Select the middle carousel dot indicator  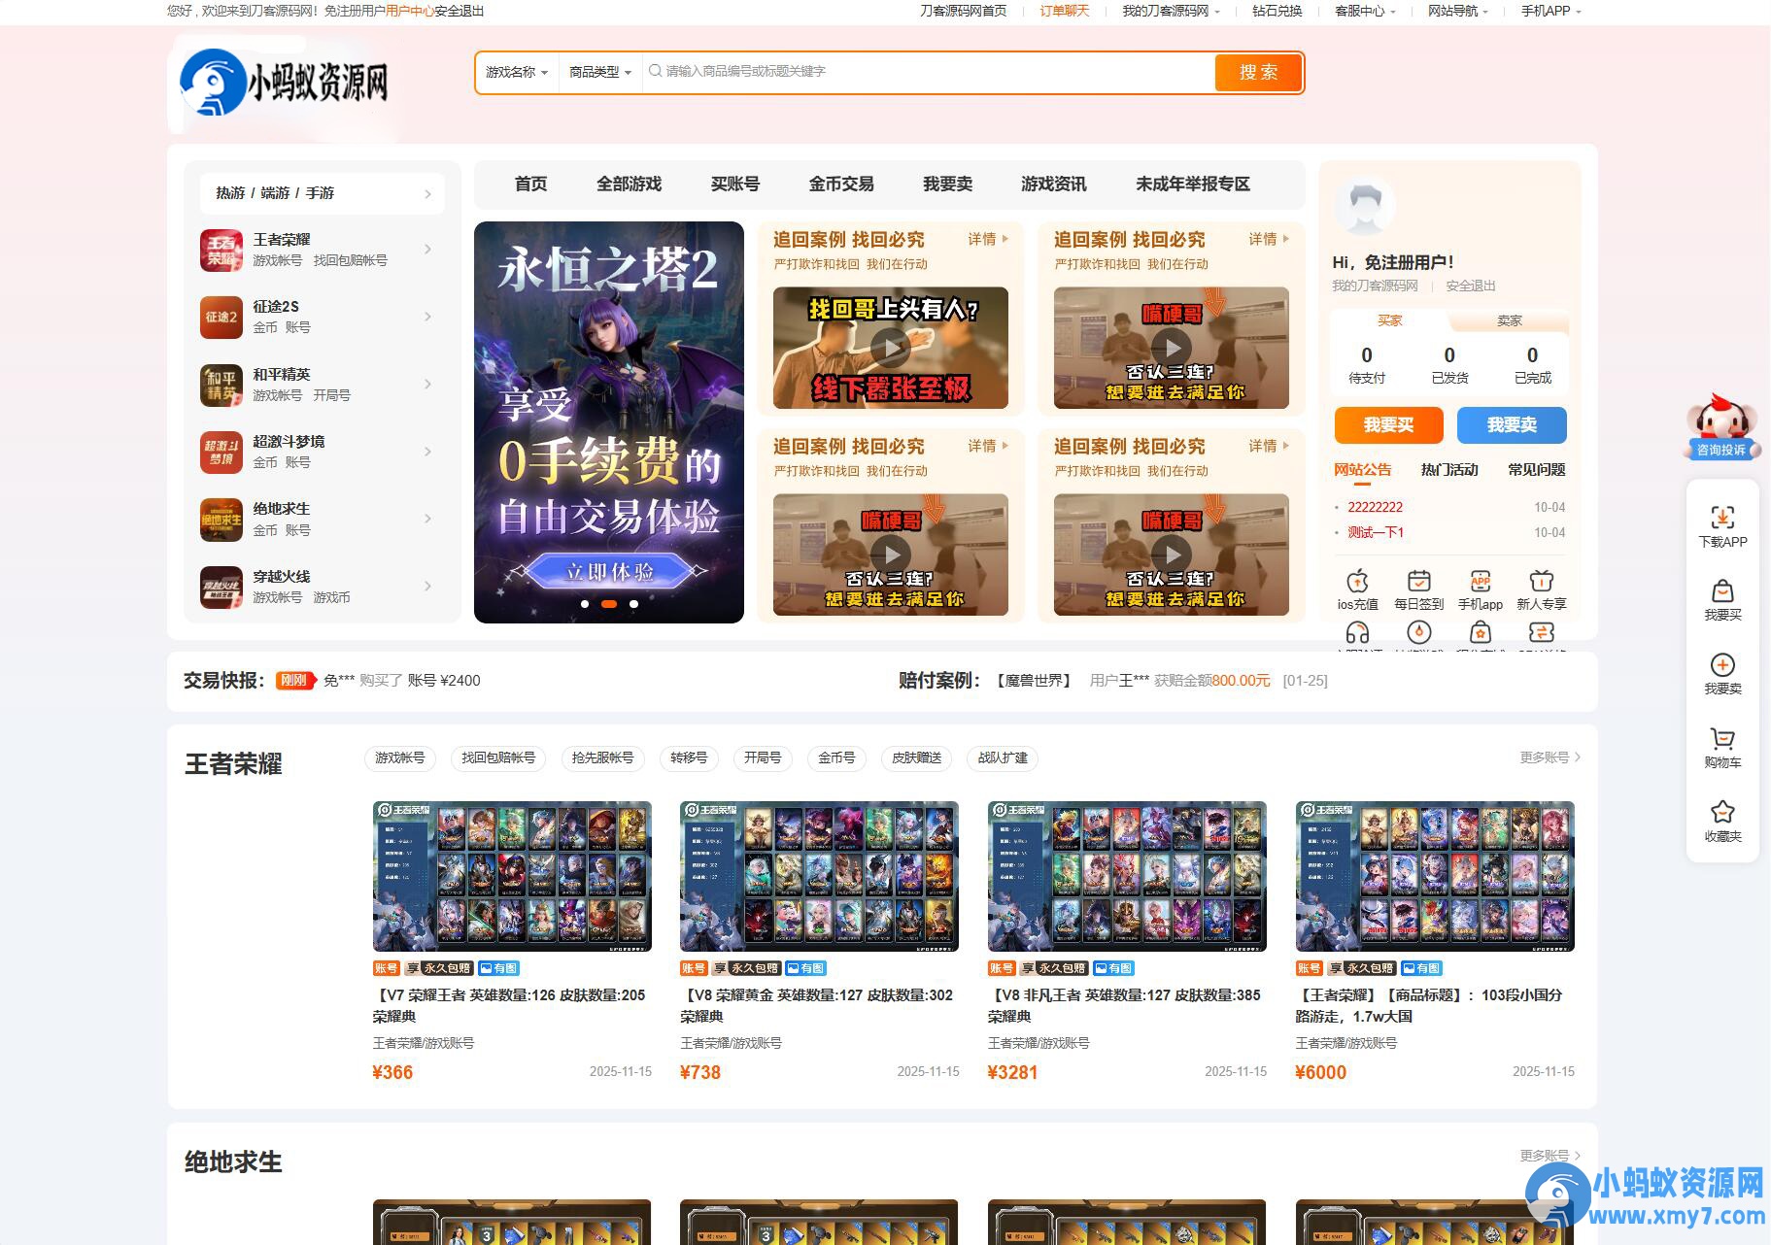coord(609,603)
